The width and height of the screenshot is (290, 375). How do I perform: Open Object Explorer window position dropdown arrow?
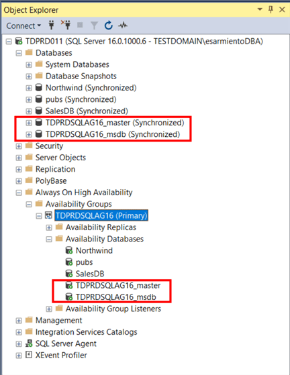260,9
